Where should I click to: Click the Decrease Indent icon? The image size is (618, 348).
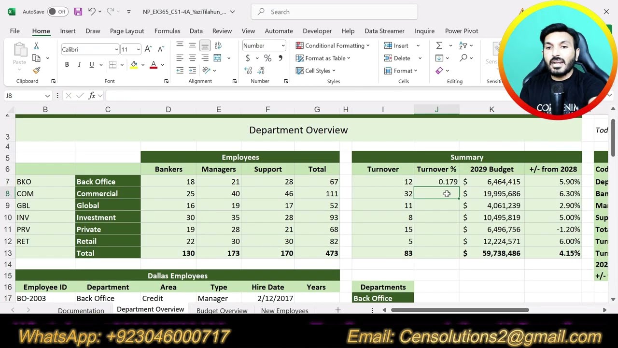click(180, 71)
